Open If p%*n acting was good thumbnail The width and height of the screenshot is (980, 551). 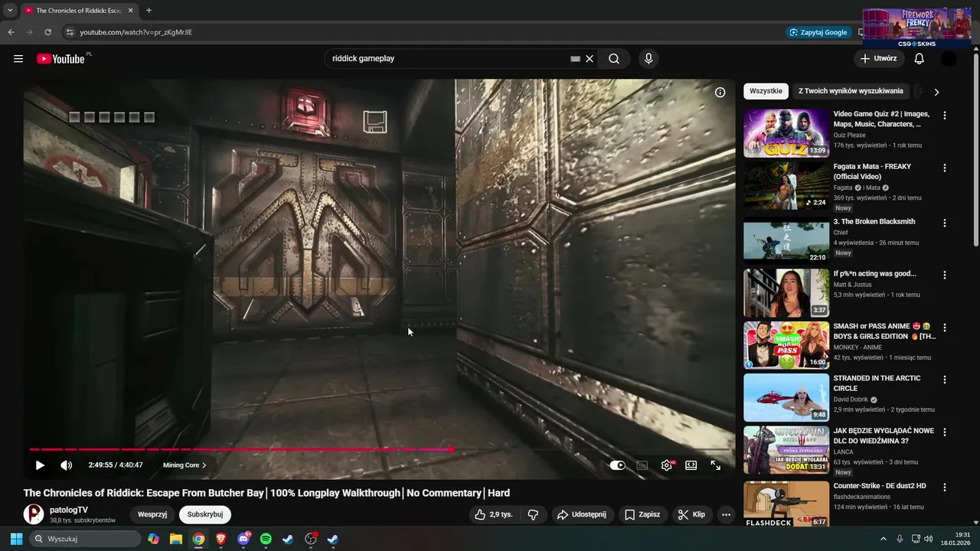pos(786,293)
